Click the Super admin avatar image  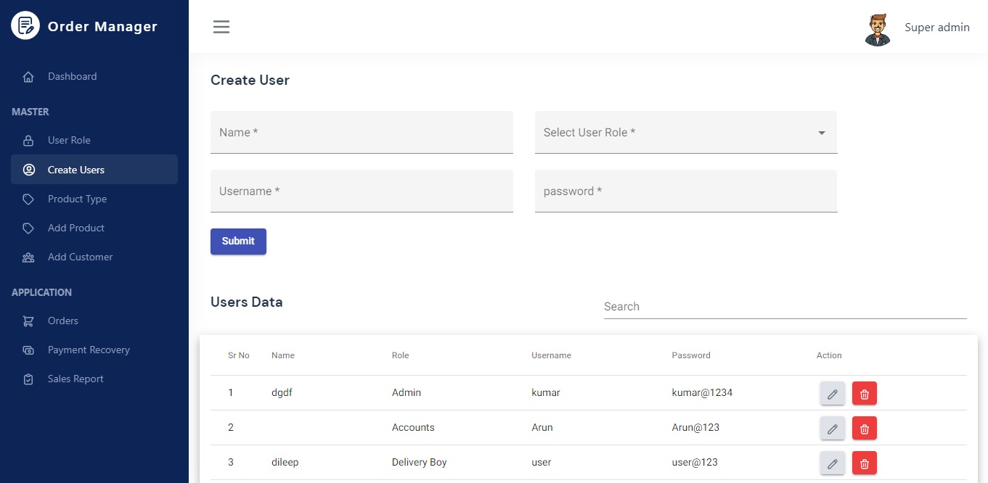click(x=878, y=28)
